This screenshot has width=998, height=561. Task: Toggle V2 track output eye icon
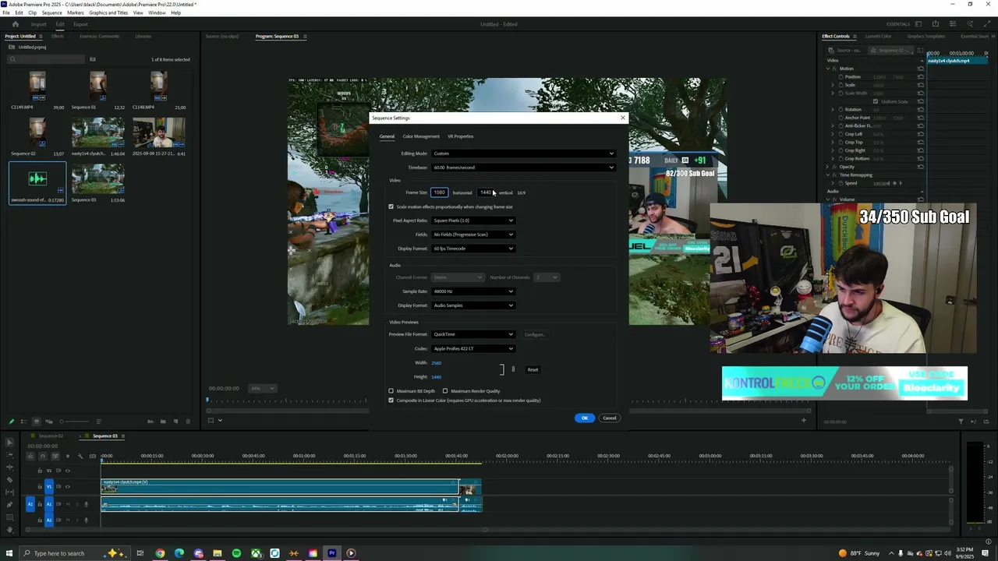coord(67,471)
